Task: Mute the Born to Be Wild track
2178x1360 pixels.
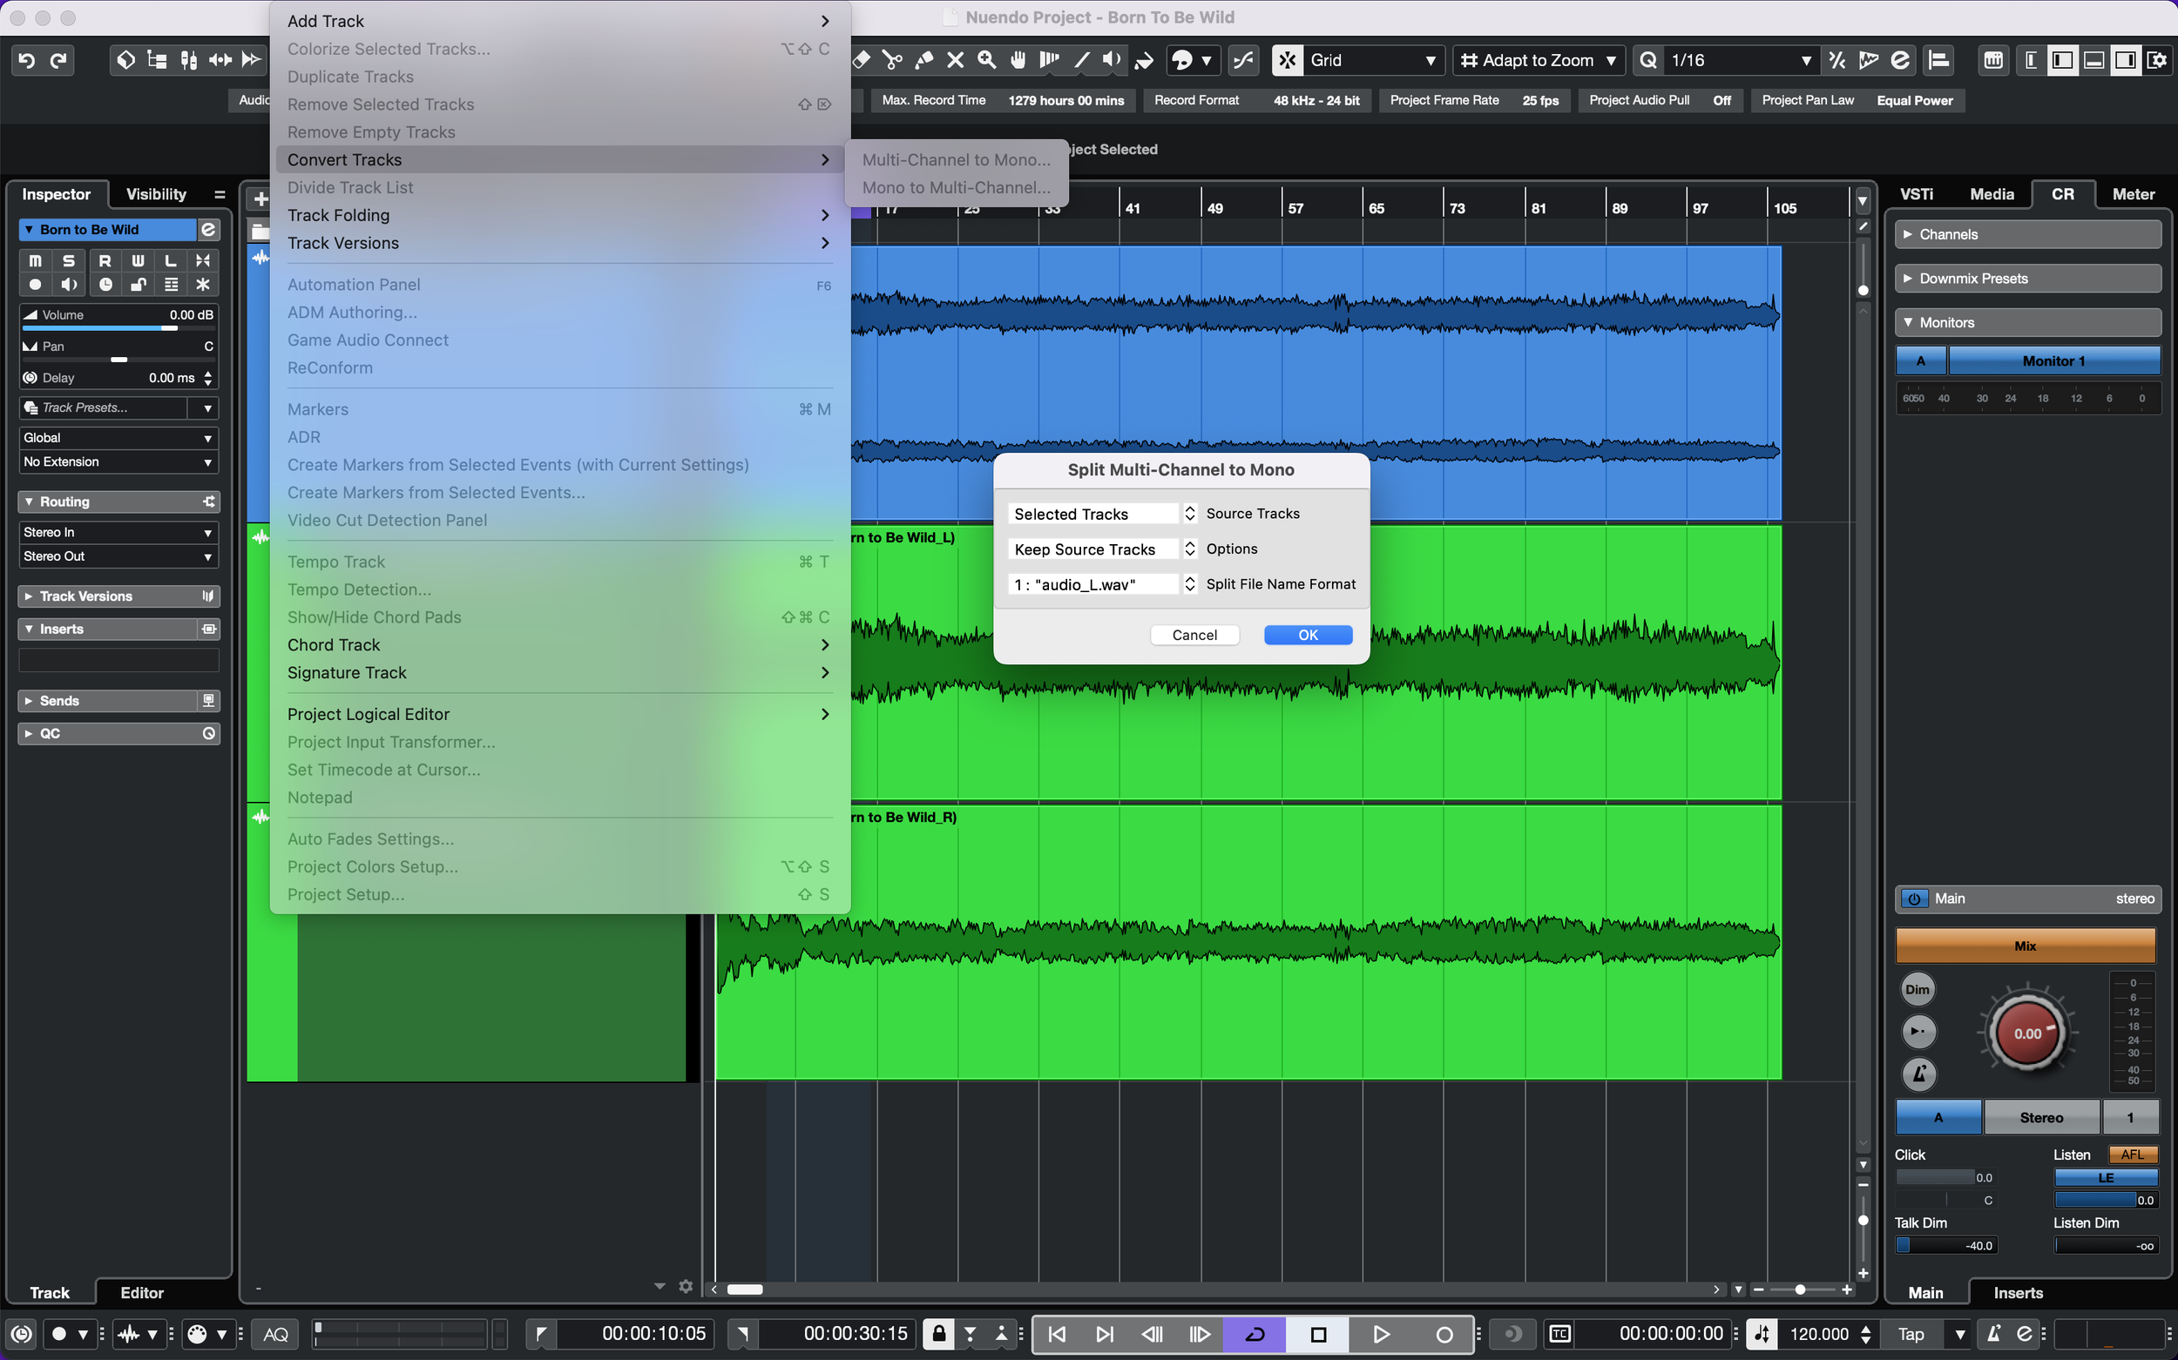Action: pyautogui.click(x=35, y=261)
